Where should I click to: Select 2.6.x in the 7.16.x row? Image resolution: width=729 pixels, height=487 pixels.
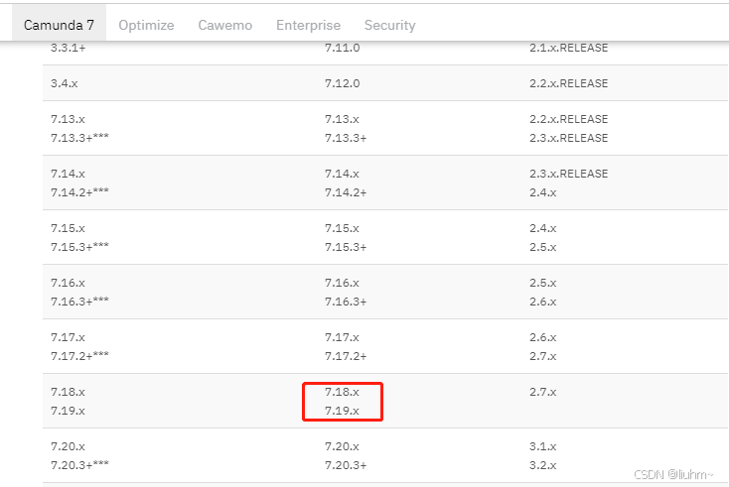click(542, 302)
